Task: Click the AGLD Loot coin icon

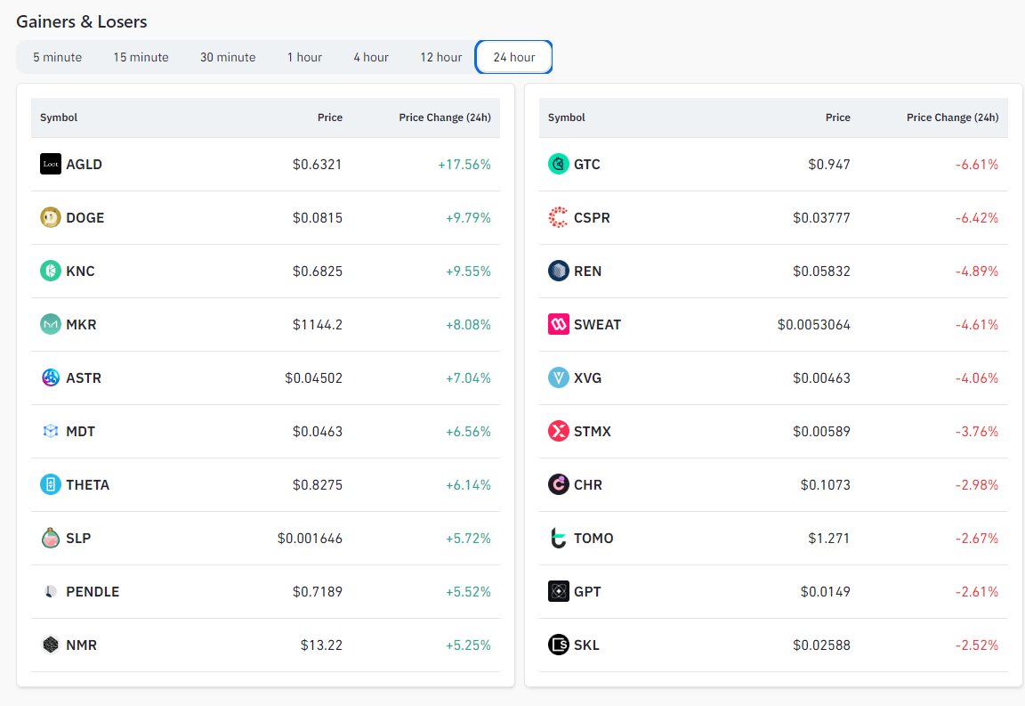Action: click(51, 164)
